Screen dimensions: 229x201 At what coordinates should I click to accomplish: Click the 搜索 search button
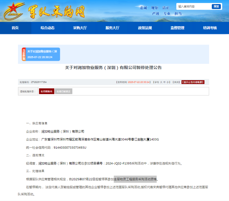[216, 7]
